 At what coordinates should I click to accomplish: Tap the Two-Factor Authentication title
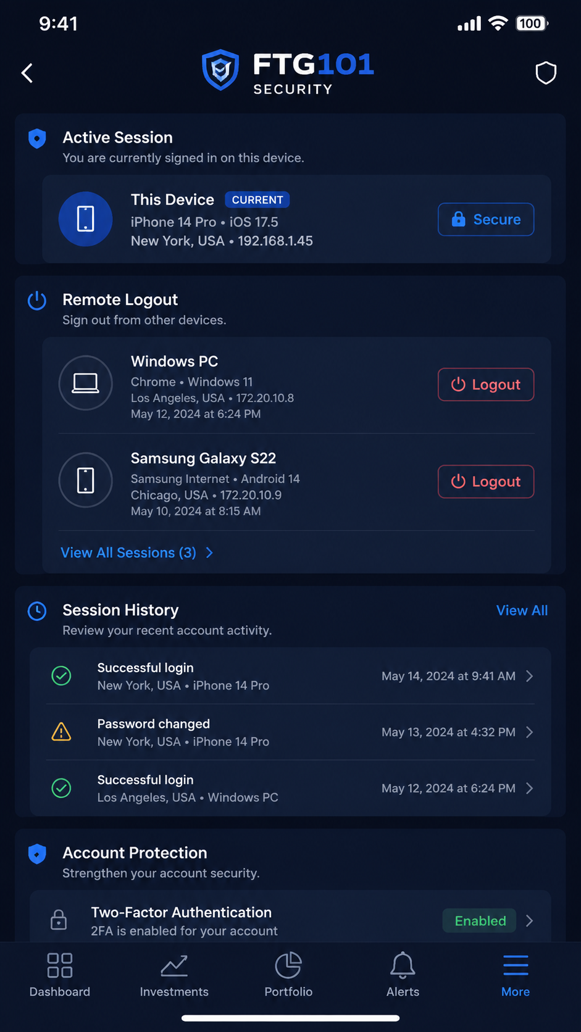pos(182,912)
